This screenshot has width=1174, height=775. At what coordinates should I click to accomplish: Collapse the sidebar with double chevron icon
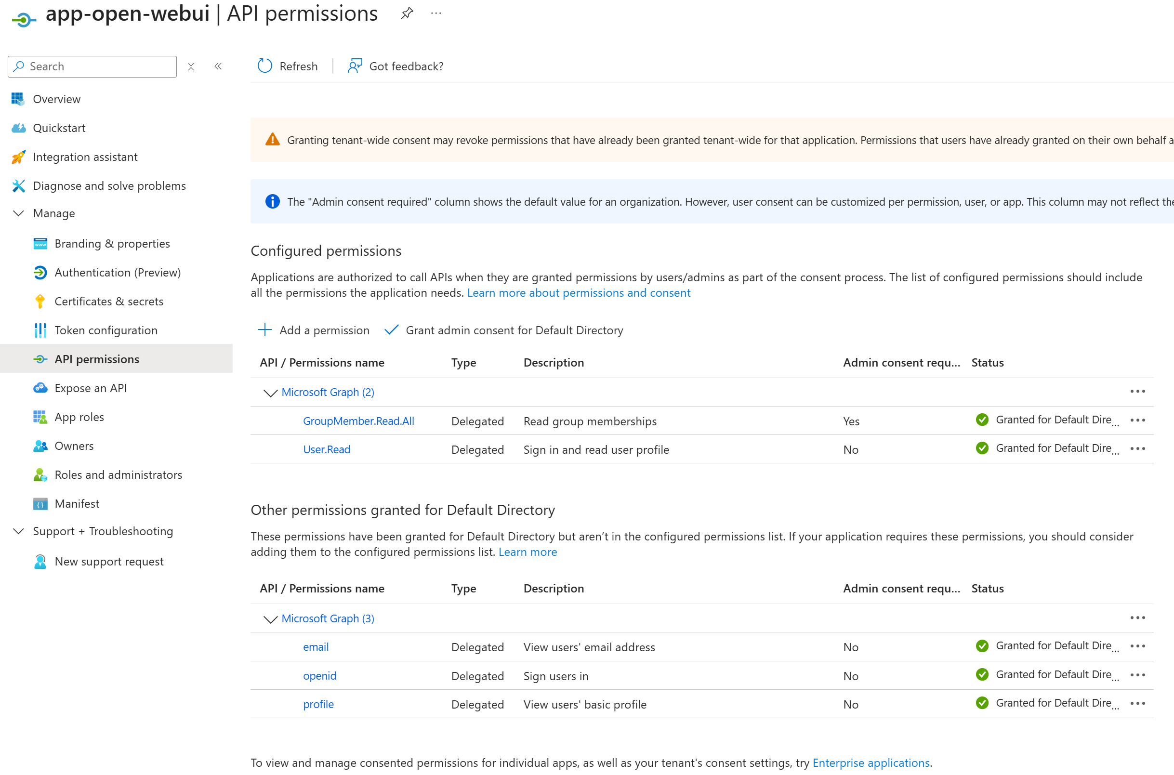(218, 66)
